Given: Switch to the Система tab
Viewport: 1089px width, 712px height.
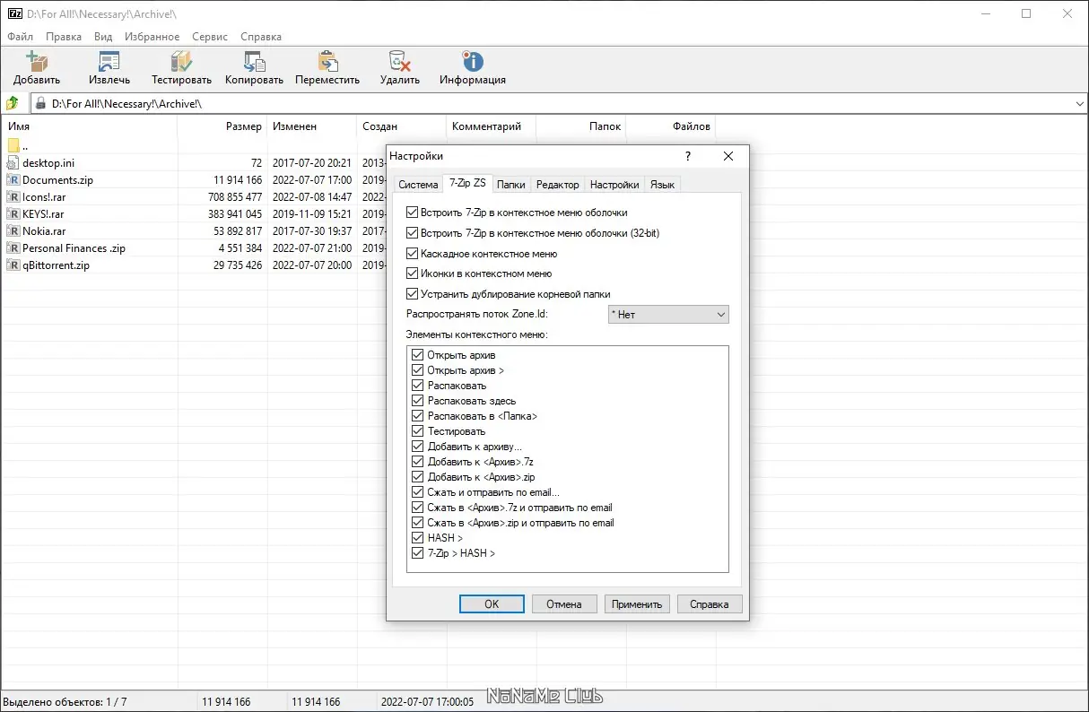Looking at the screenshot, I should click(418, 185).
